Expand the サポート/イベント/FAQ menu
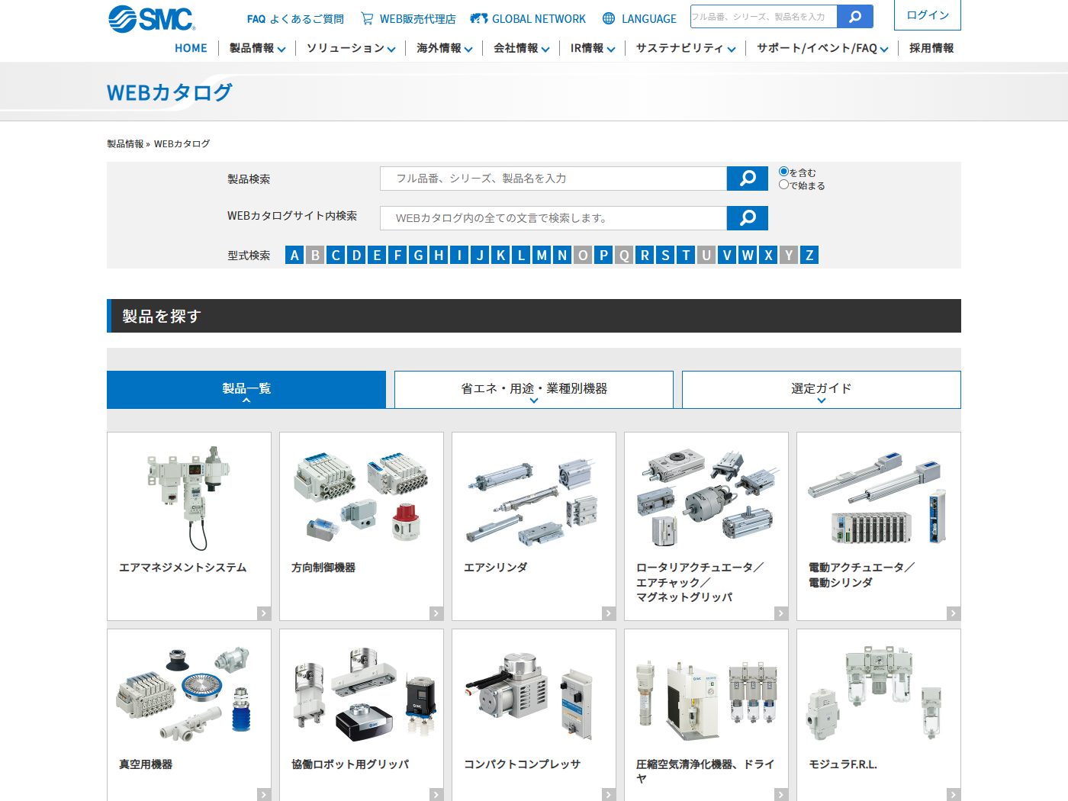This screenshot has width=1068, height=801. (x=822, y=48)
